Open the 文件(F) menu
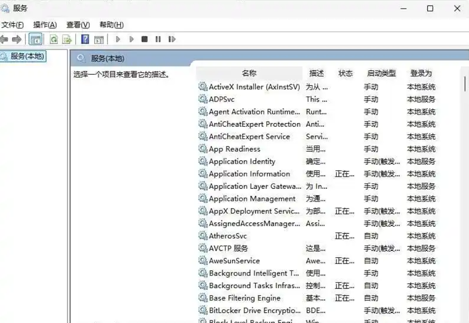The image size is (469, 323). tap(13, 25)
